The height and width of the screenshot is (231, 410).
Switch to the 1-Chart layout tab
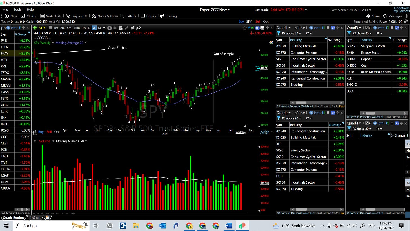click(x=35, y=217)
